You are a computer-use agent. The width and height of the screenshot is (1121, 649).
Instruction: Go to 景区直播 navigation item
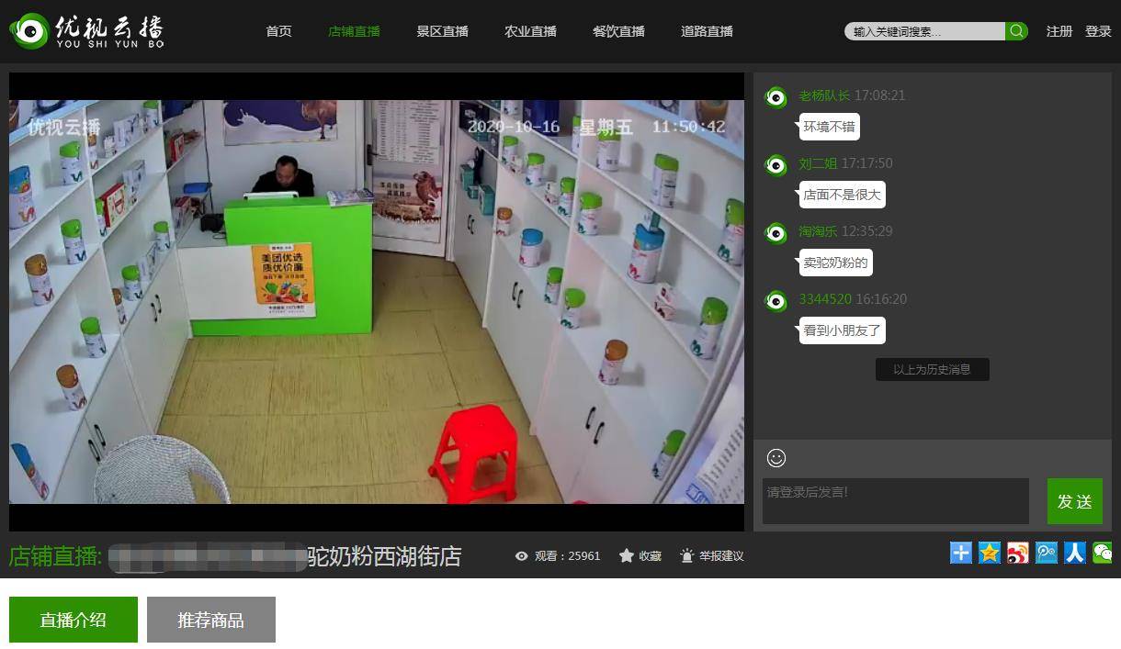click(442, 31)
